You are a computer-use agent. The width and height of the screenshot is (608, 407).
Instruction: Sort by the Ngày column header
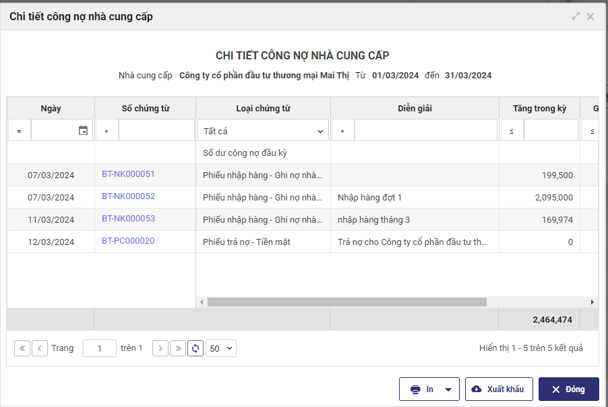[x=51, y=109]
